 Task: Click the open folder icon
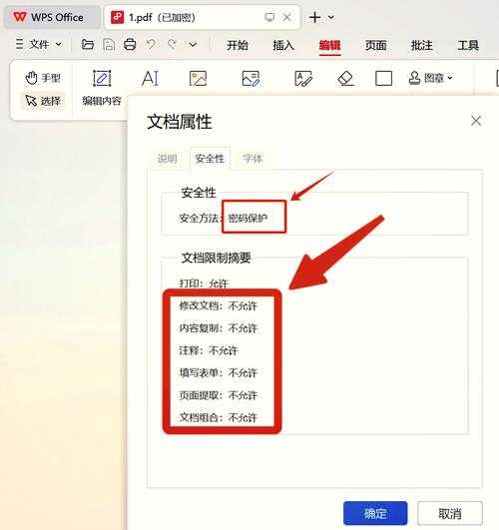88,44
